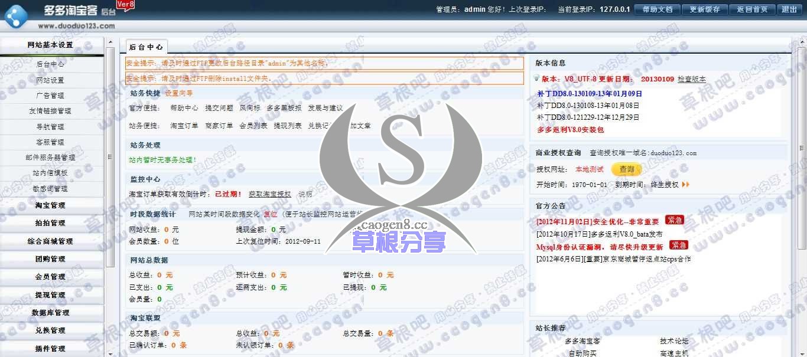Screen dimensions: 807x357
Task: Click the globe logo icon top-left
Action: click(x=16, y=16)
